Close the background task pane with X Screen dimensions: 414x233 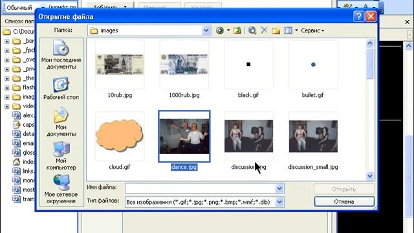coord(407,22)
